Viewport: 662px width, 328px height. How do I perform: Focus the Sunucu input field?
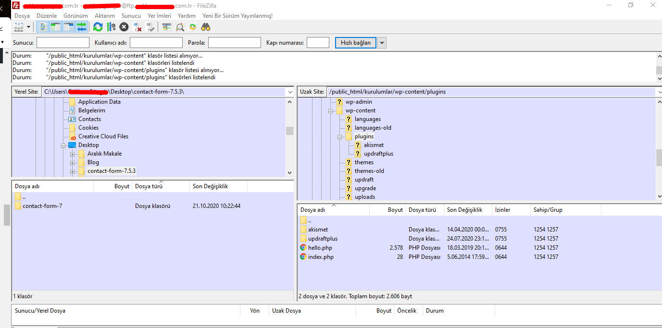(63, 43)
